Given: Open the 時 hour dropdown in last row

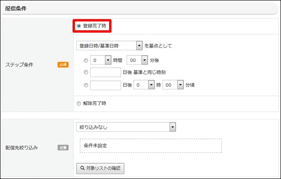Looking at the screenshot, I should click(144, 85).
